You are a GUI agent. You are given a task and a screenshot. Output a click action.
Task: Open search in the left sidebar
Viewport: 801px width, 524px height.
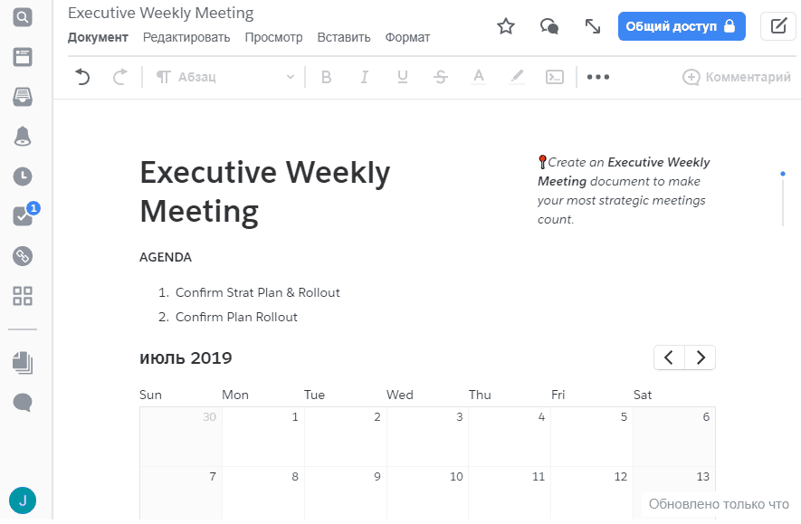coord(23,16)
